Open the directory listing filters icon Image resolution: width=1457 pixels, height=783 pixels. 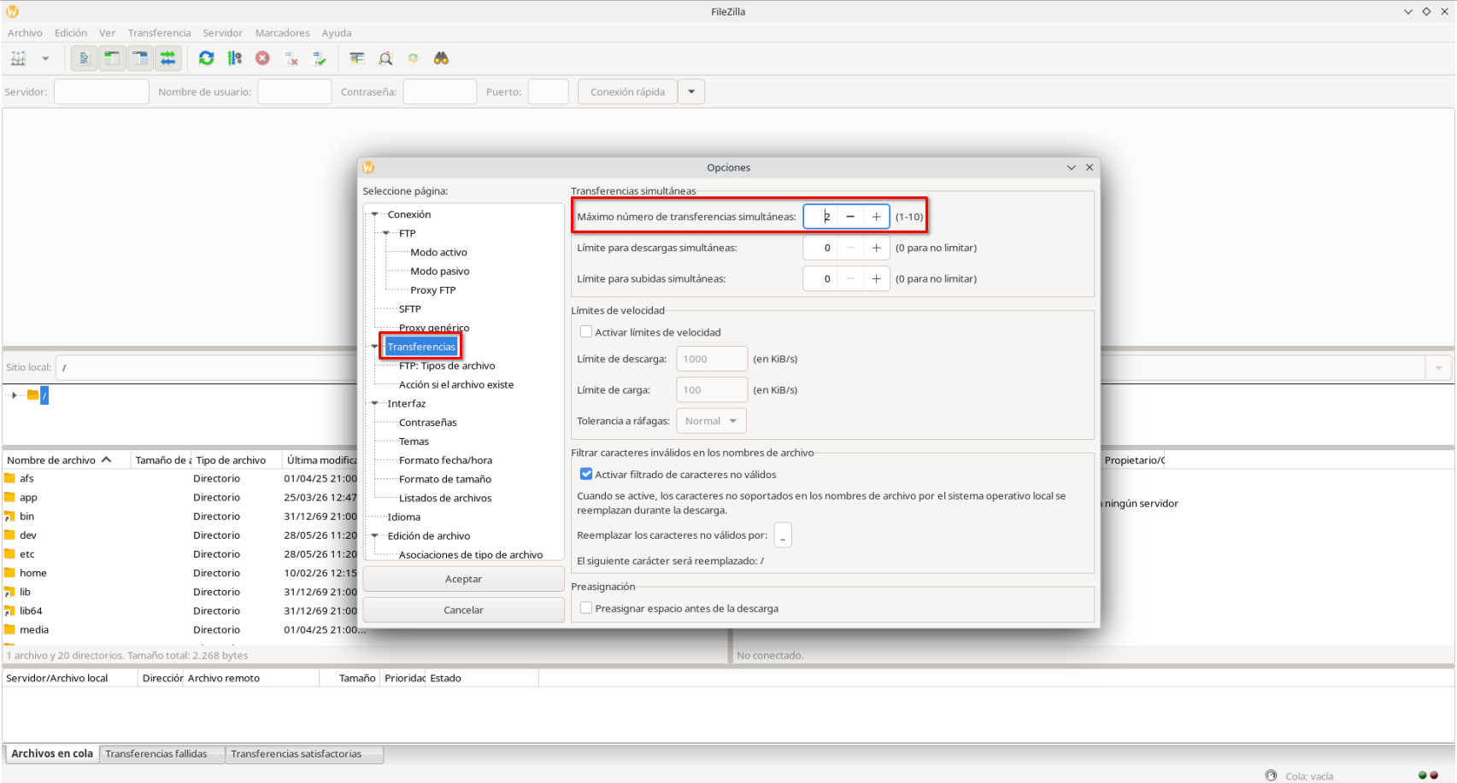(357, 58)
